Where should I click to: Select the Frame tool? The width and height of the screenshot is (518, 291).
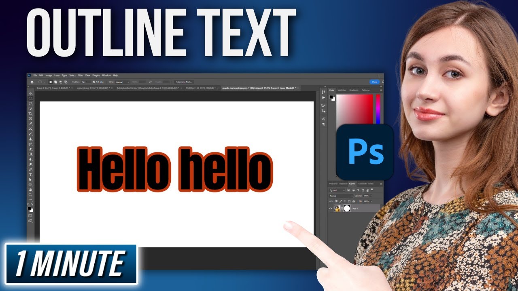point(30,118)
